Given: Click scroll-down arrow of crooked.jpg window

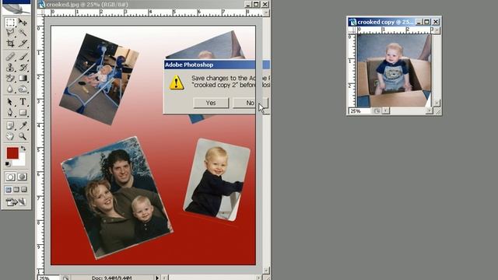Looking at the screenshot, I should click(x=266, y=270).
